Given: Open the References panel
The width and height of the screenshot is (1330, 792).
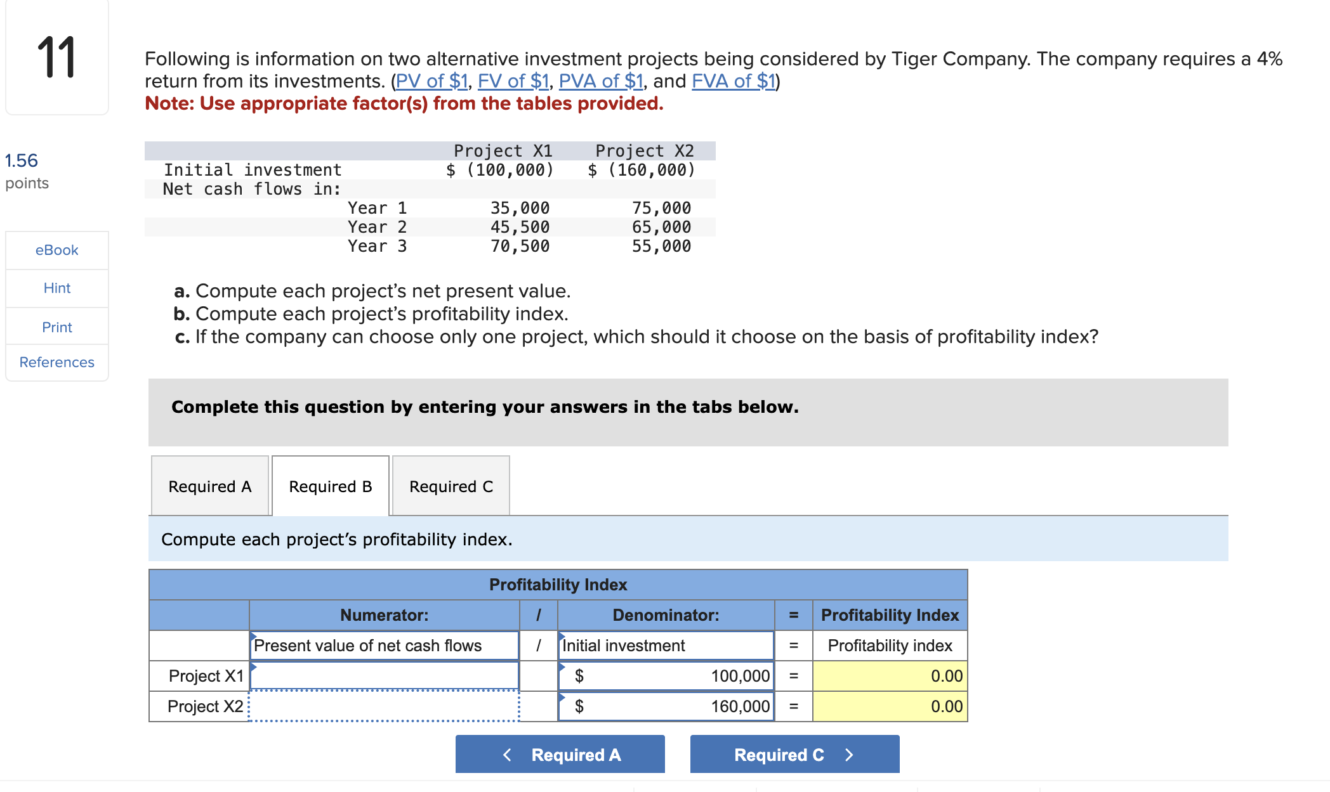Looking at the screenshot, I should pyautogui.click(x=56, y=362).
